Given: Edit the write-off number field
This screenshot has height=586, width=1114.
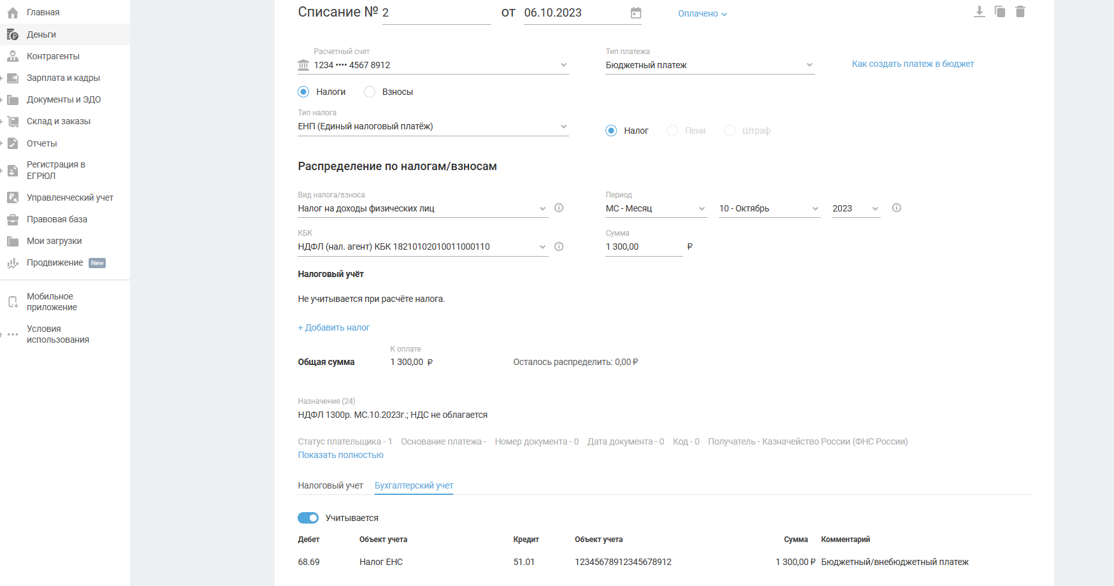Looking at the screenshot, I should 437,13.
